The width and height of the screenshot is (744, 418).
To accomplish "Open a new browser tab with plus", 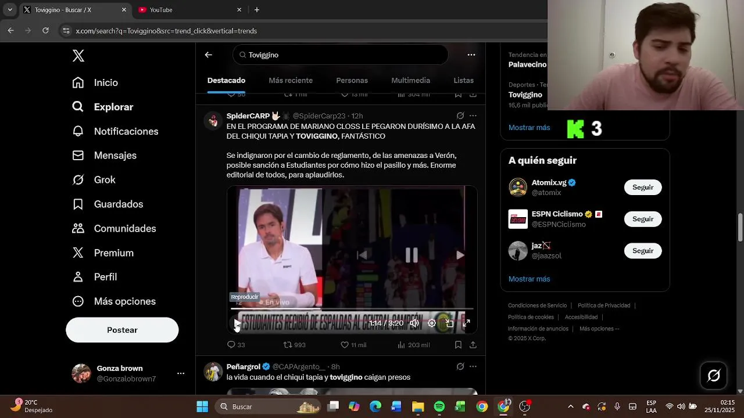I will tap(257, 10).
